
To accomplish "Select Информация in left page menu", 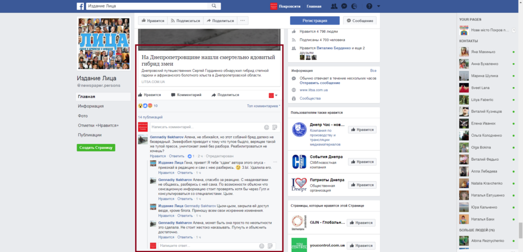I will click(91, 106).
